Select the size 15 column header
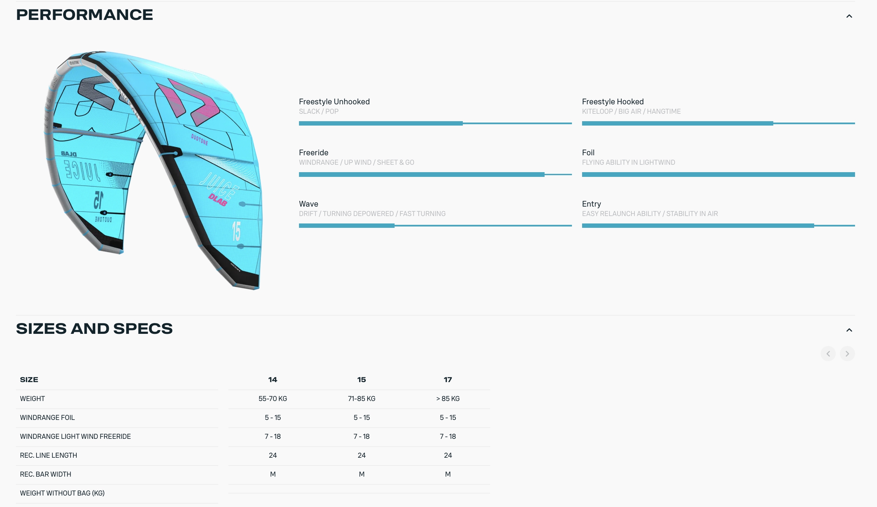This screenshot has width=877, height=507. (361, 380)
